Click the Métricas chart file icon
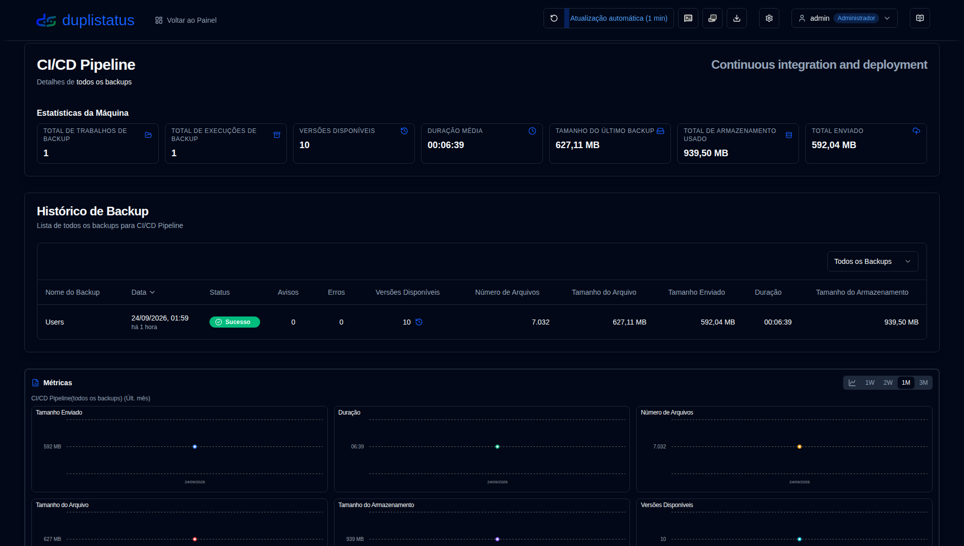964x546 pixels. (x=35, y=383)
